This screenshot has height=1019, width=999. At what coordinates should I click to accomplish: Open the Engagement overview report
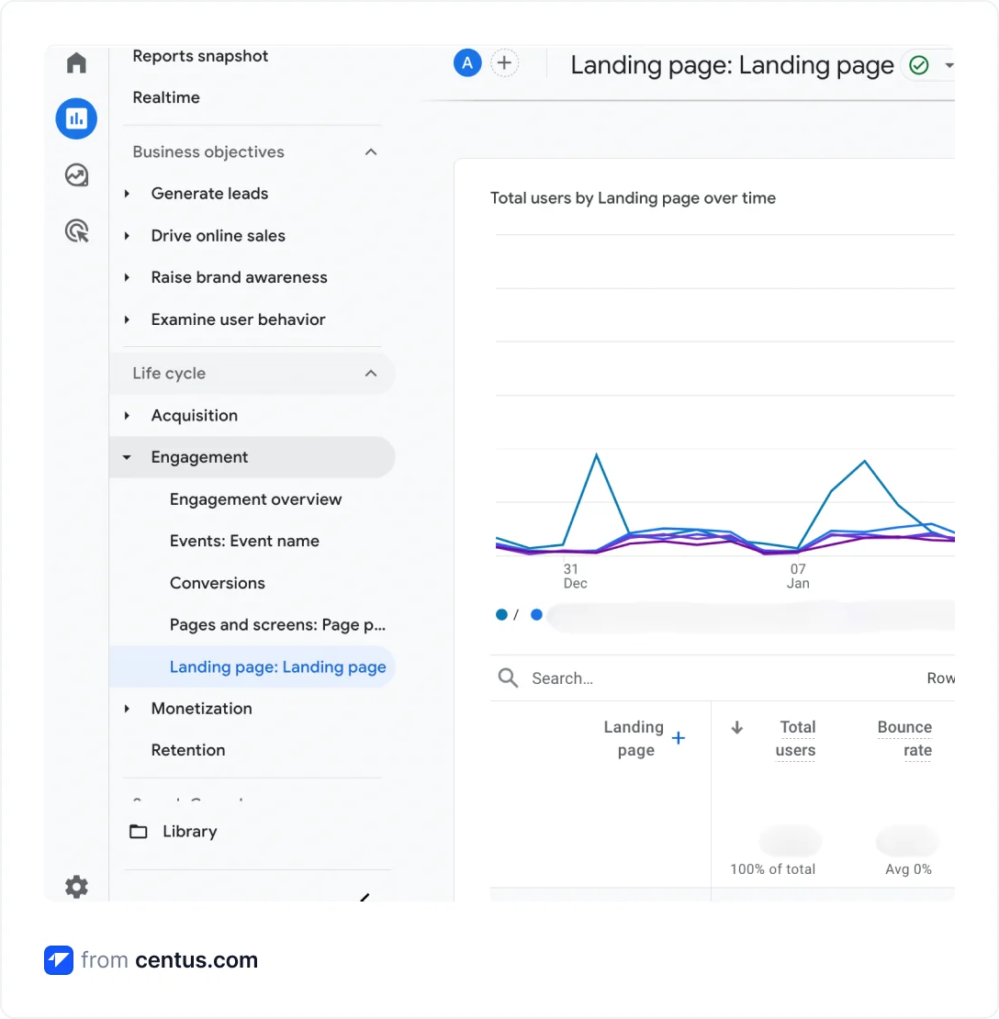pyautogui.click(x=255, y=499)
